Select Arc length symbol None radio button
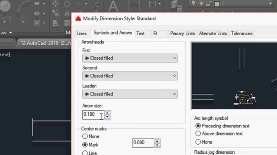This screenshot has width=277, height=155. (x=198, y=142)
